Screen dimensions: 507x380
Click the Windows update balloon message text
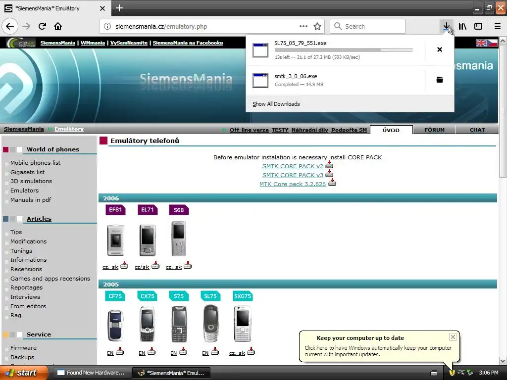pyautogui.click(x=378, y=351)
